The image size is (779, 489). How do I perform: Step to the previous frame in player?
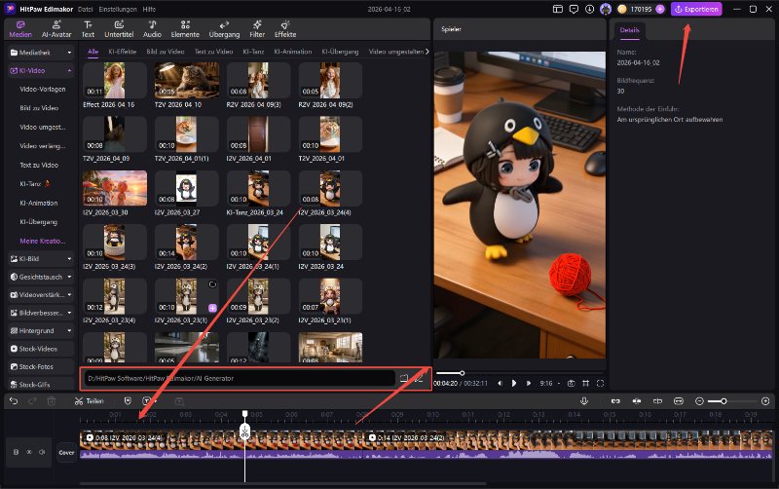pyautogui.click(x=500, y=383)
